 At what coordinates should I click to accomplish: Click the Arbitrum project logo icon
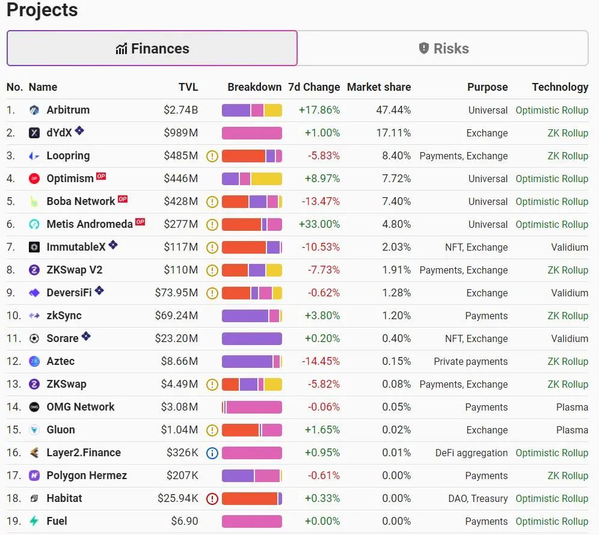pos(34,110)
